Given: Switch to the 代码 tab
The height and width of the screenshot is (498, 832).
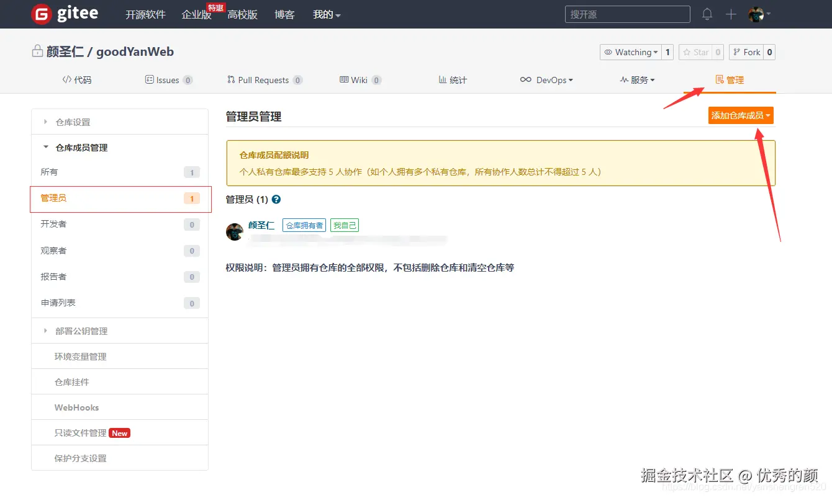Looking at the screenshot, I should tap(77, 80).
